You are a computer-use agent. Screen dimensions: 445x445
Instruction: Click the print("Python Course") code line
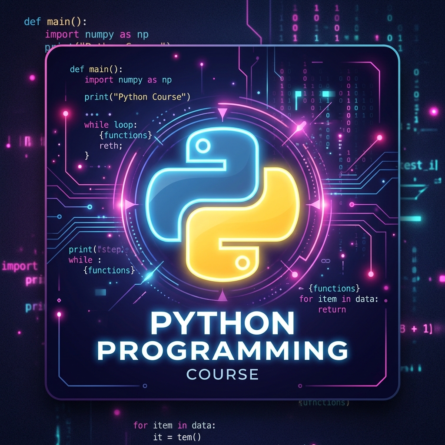point(137,97)
